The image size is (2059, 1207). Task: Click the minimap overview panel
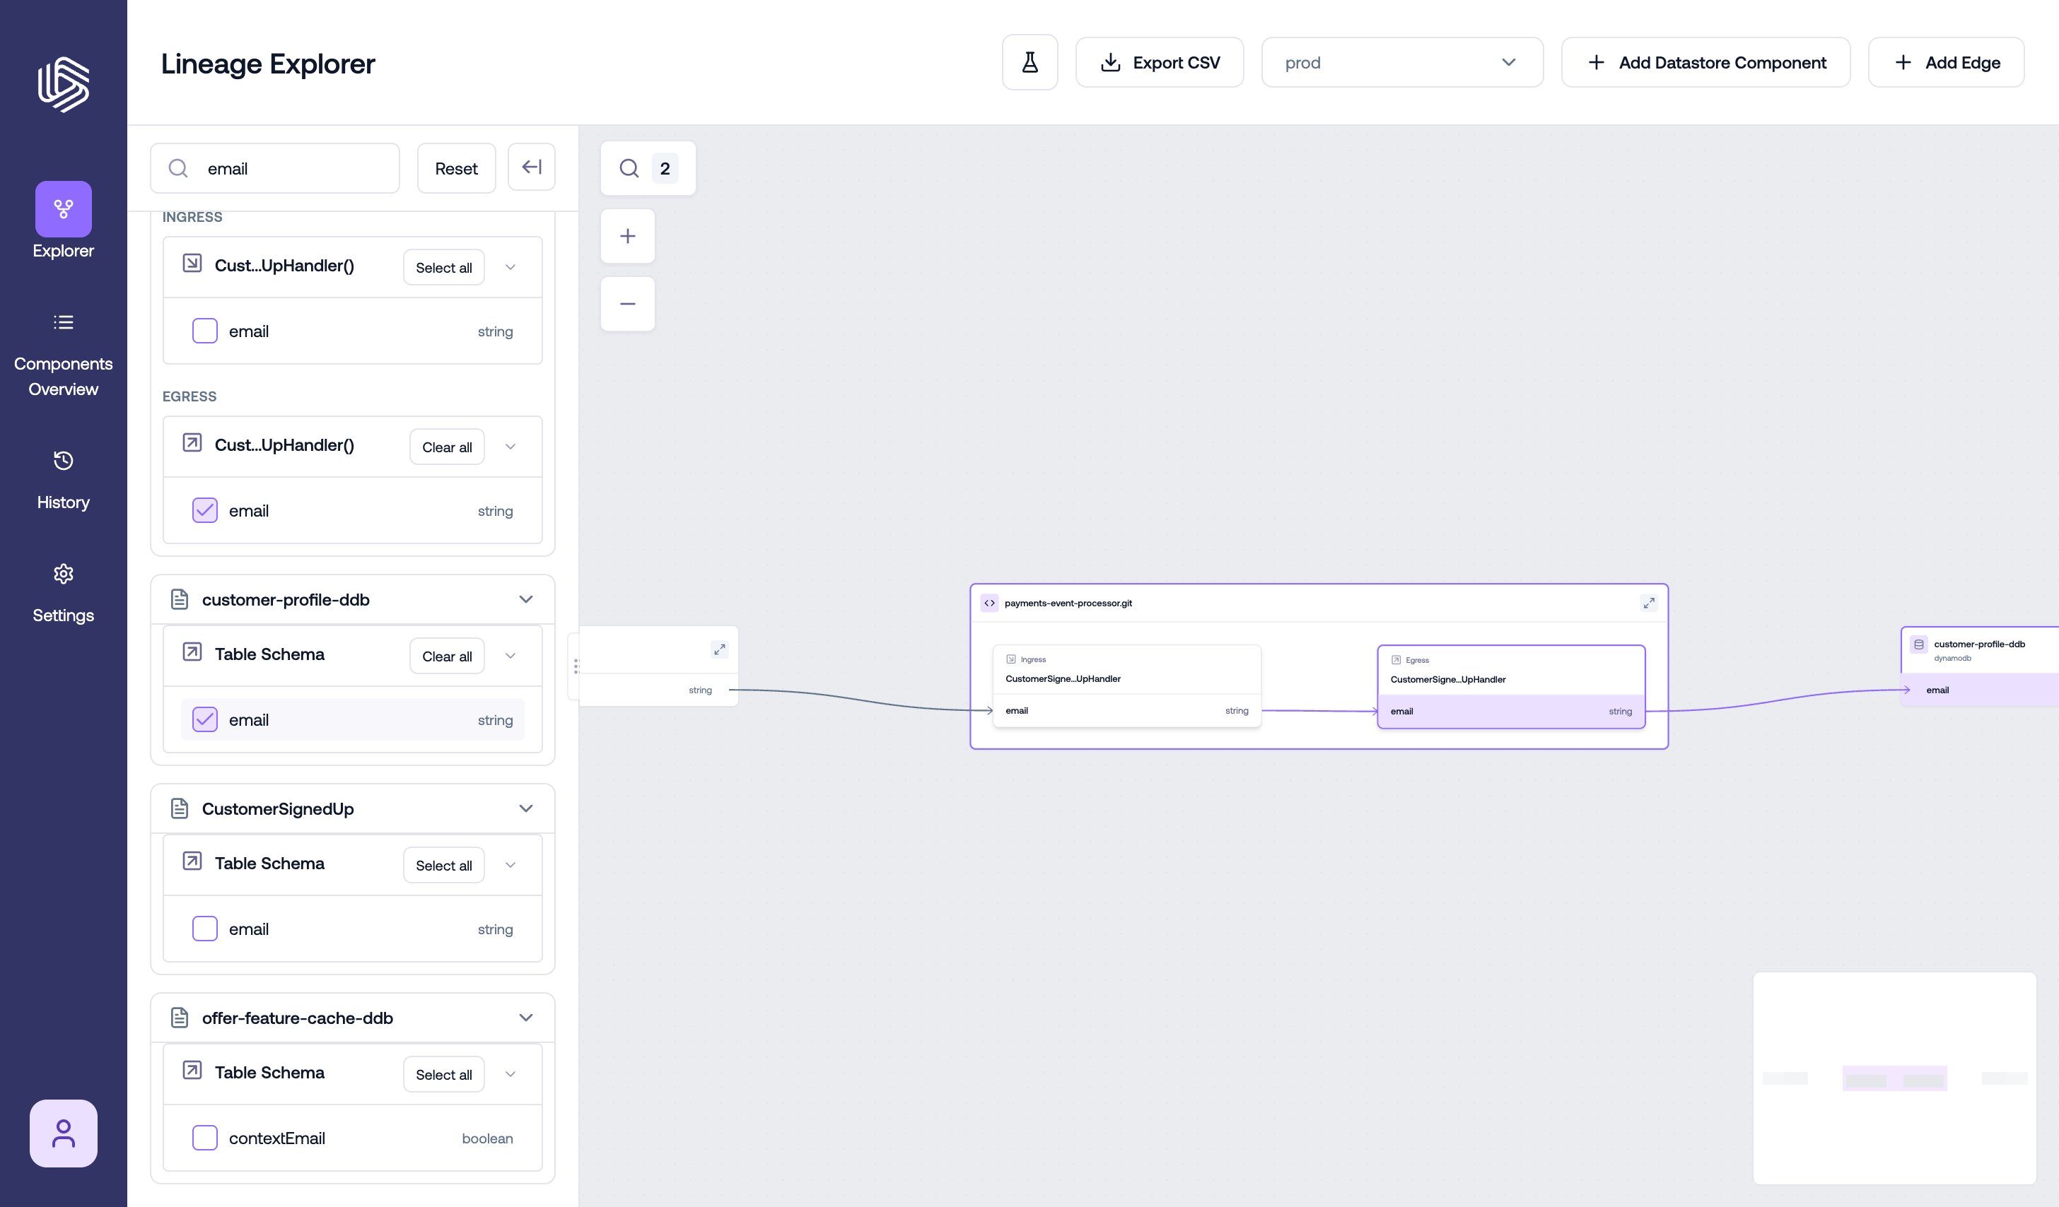1894,1078
